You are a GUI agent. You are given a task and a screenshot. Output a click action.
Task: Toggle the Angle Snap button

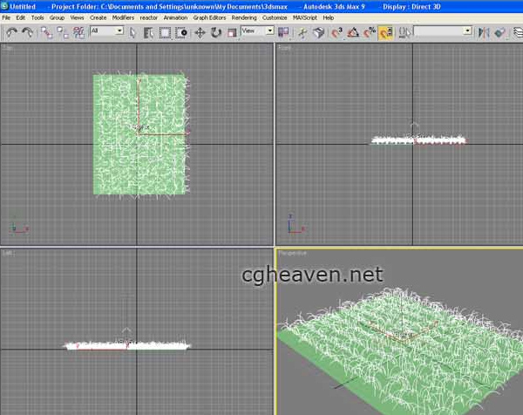coord(353,32)
